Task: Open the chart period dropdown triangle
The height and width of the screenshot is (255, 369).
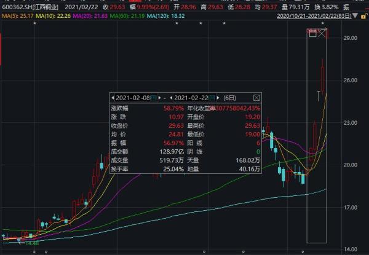Action: point(355,16)
